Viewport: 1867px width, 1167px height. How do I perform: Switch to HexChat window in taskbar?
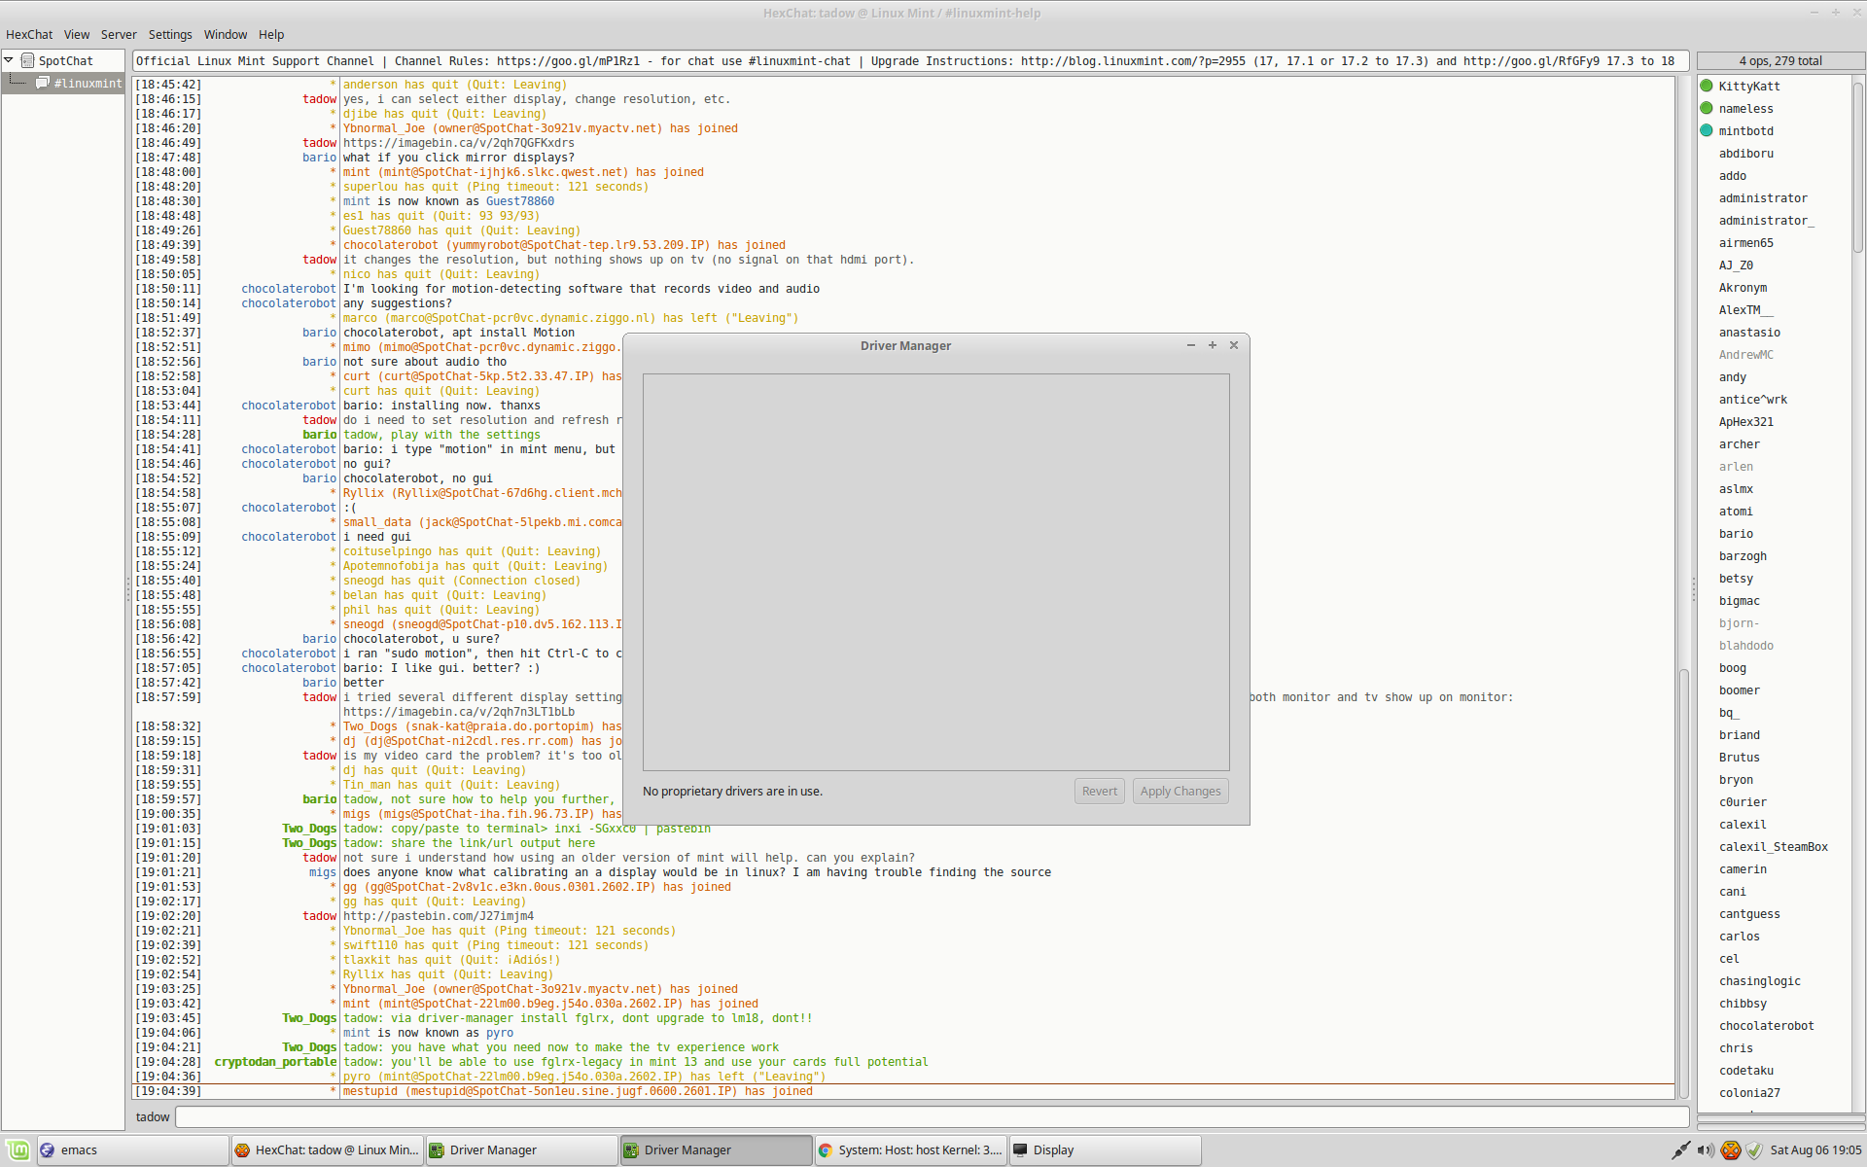(328, 1149)
